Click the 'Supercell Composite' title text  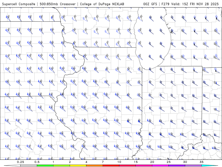[19, 4]
